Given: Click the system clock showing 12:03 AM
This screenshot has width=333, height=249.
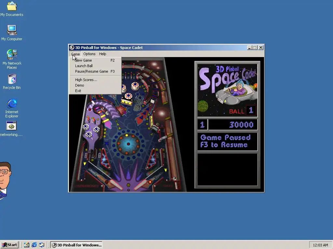Looking at the screenshot, I should (320, 245).
